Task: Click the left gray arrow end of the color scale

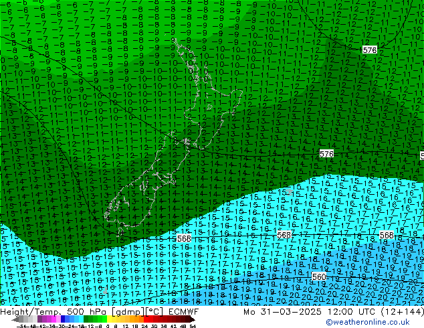Action: [x=15, y=319]
